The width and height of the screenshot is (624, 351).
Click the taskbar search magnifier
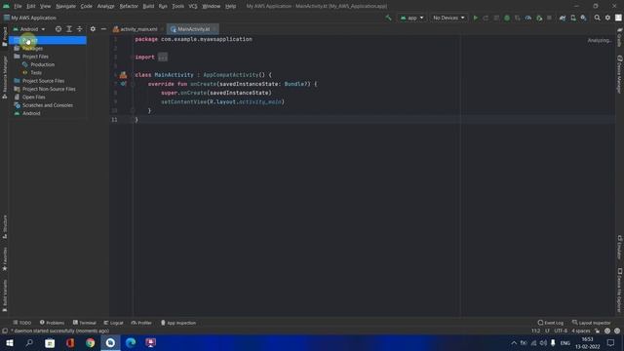coord(29,342)
